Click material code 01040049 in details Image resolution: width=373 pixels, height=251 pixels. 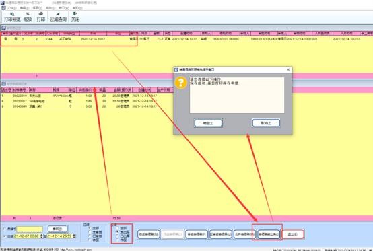pyautogui.click(x=20, y=106)
